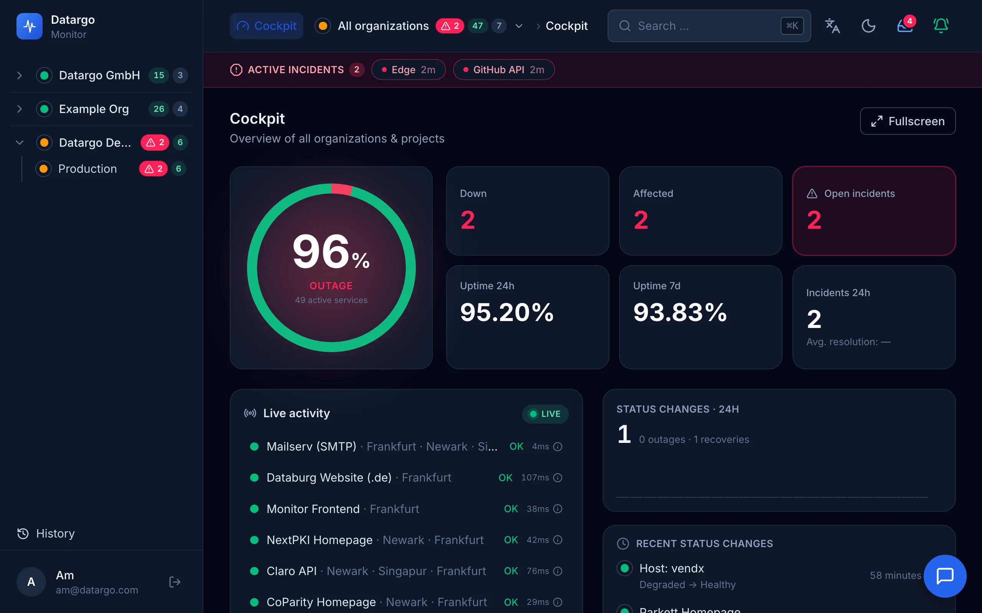Click info icon for Claro API
Screen dimensions: 982x613
click(558, 571)
